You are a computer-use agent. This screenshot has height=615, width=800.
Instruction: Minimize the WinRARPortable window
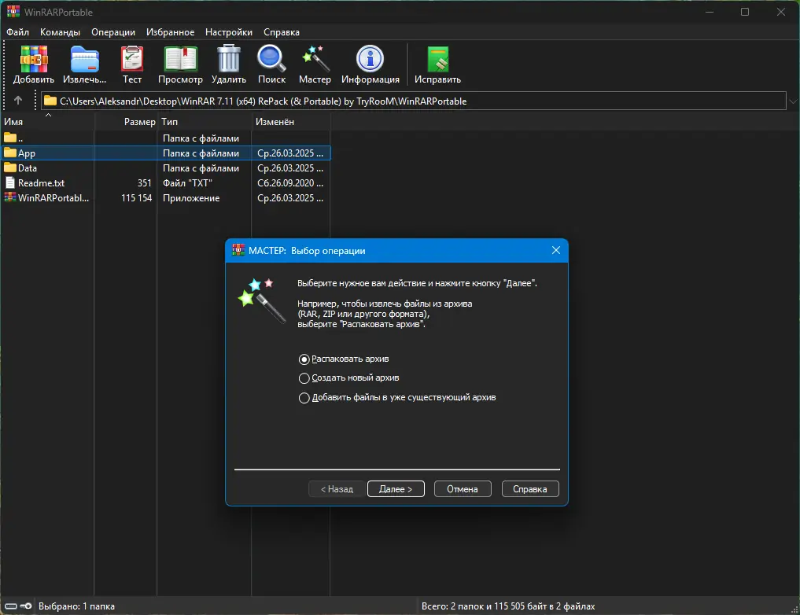(x=710, y=12)
